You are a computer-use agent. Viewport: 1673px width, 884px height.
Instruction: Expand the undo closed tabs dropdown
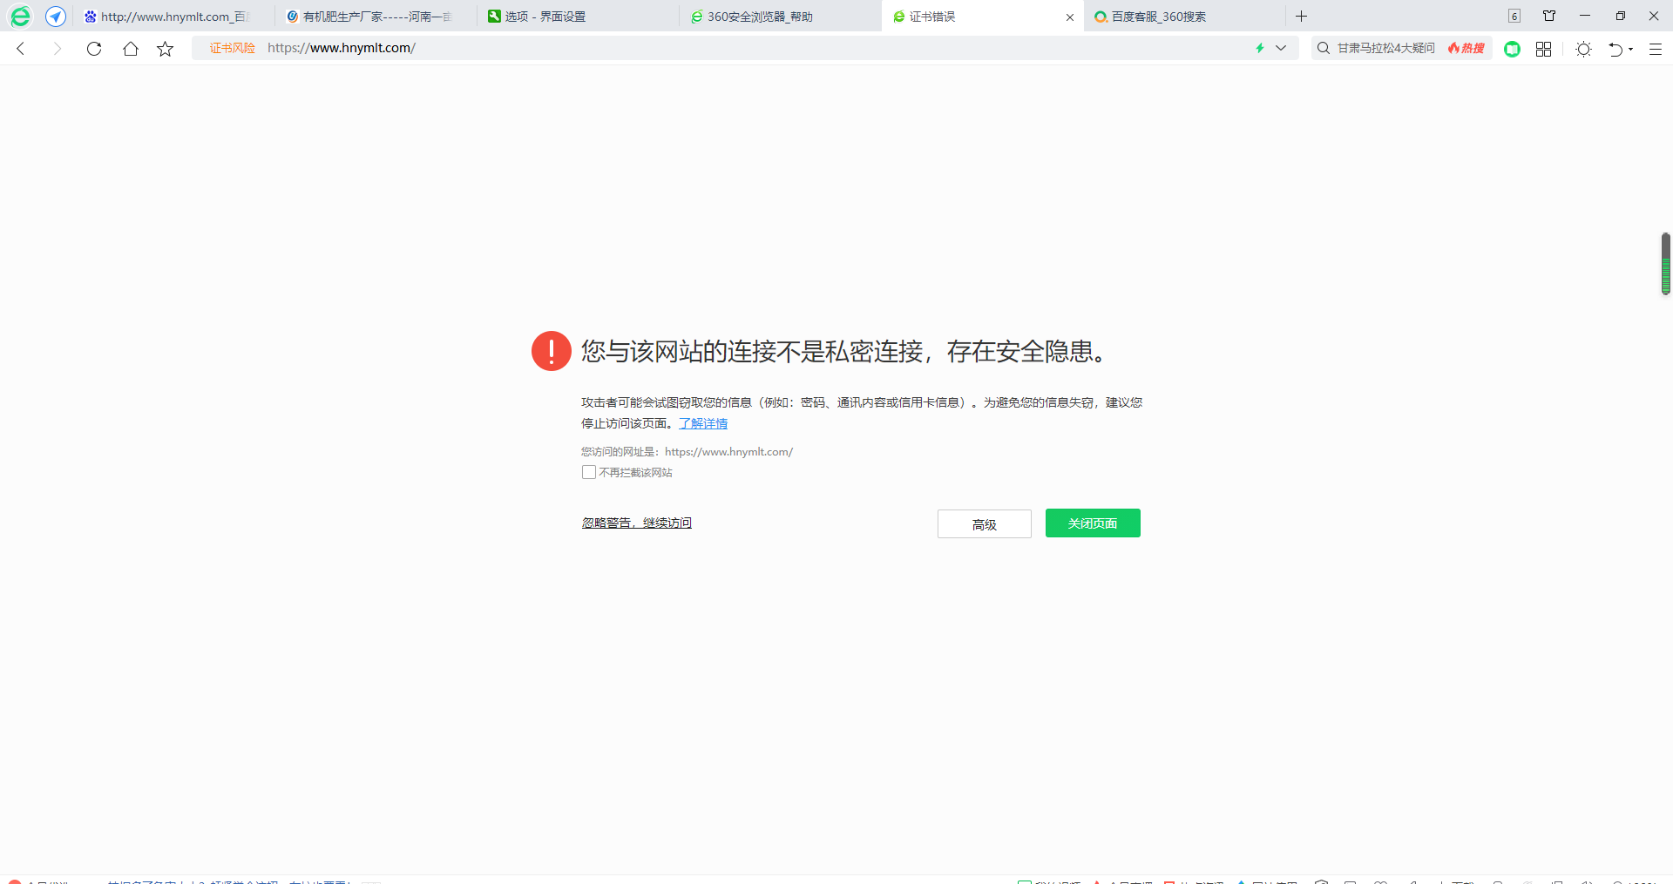click(x=1631, y=49)
